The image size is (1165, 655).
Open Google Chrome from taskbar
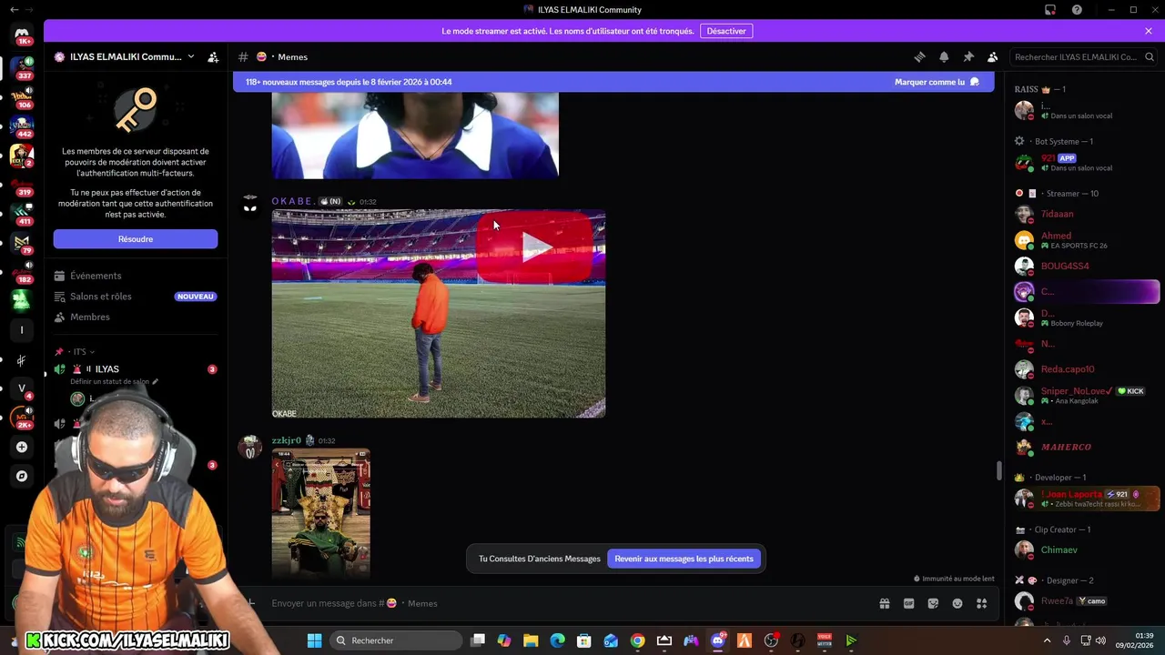click(x=637, y=640)
